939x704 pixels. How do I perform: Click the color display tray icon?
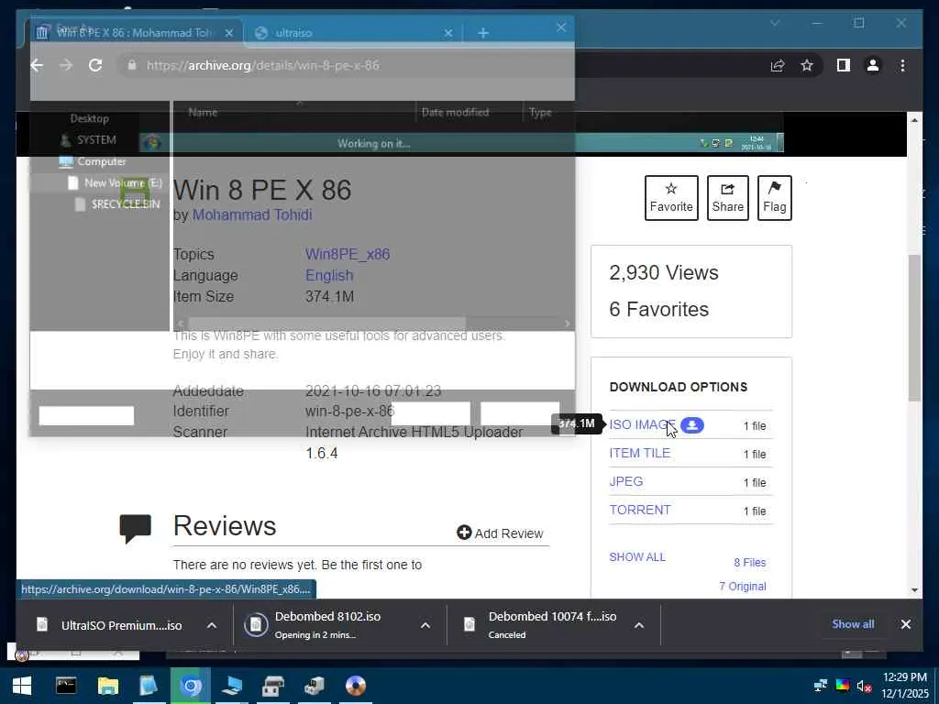[x=843, y=686]
